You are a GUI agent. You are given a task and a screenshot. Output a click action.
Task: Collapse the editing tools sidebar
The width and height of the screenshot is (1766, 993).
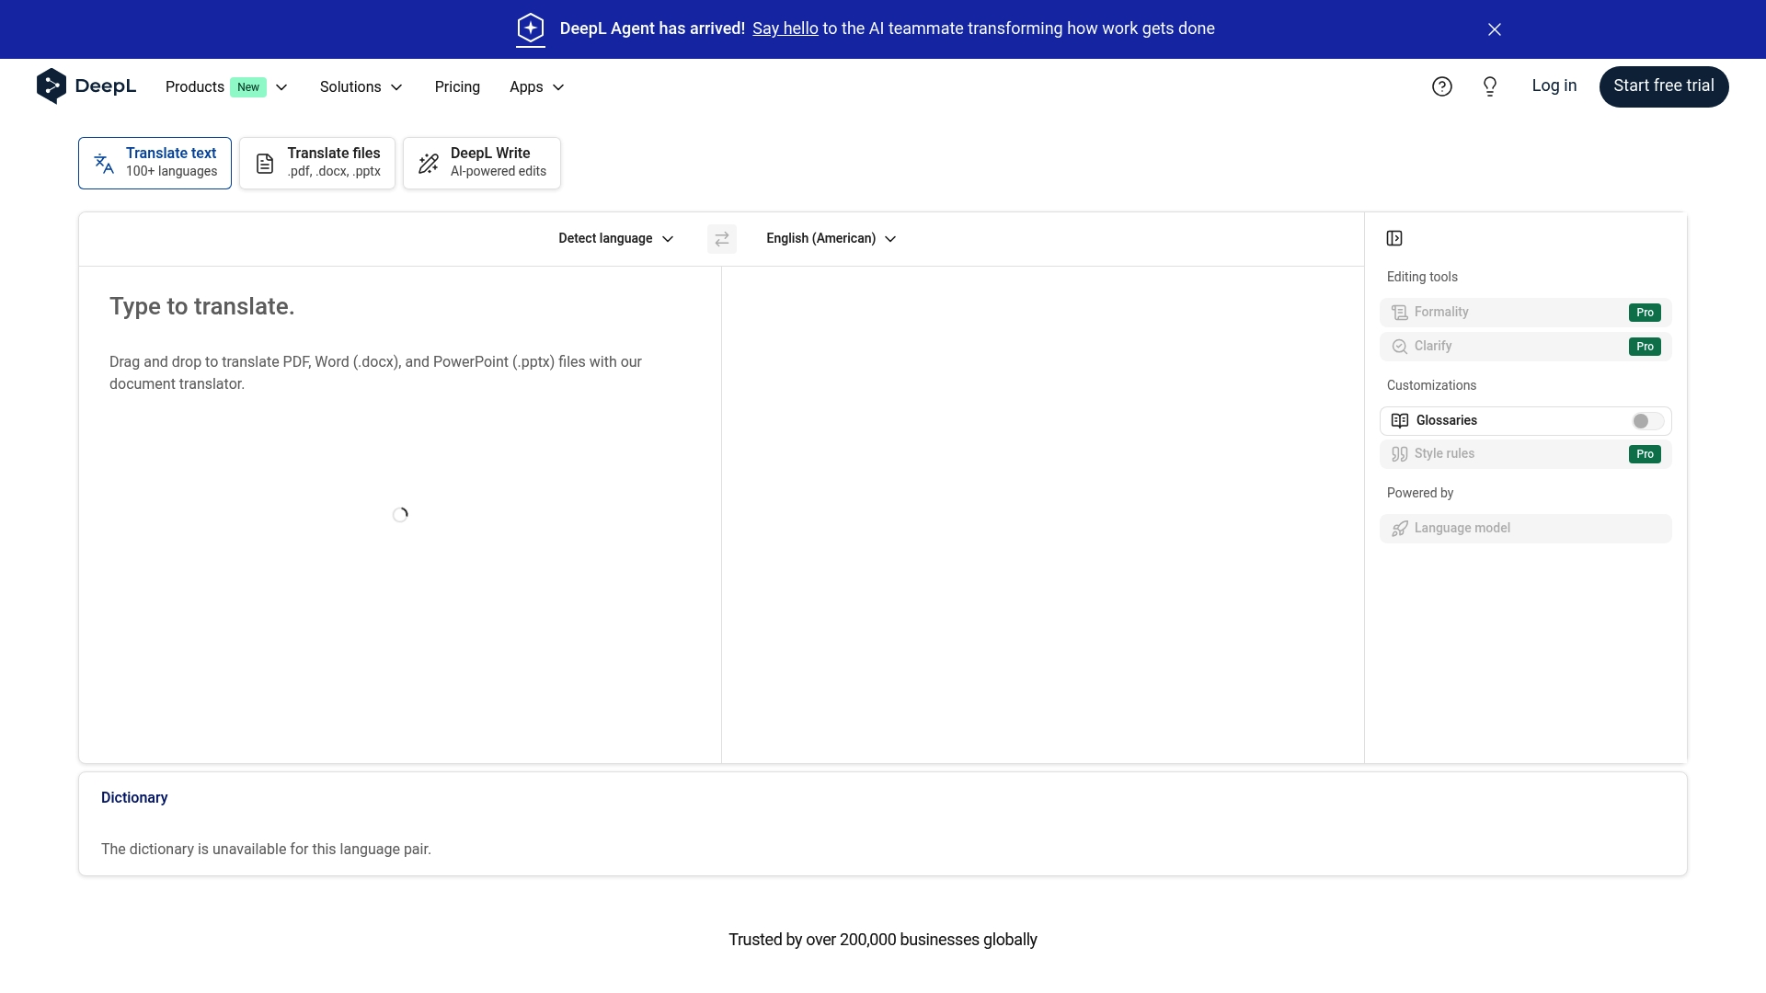pos(1393,238)
